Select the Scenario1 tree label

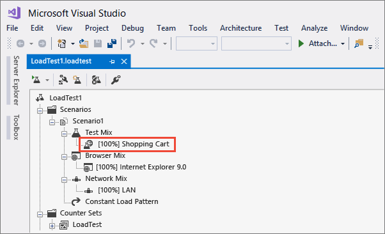pos(88,121)
